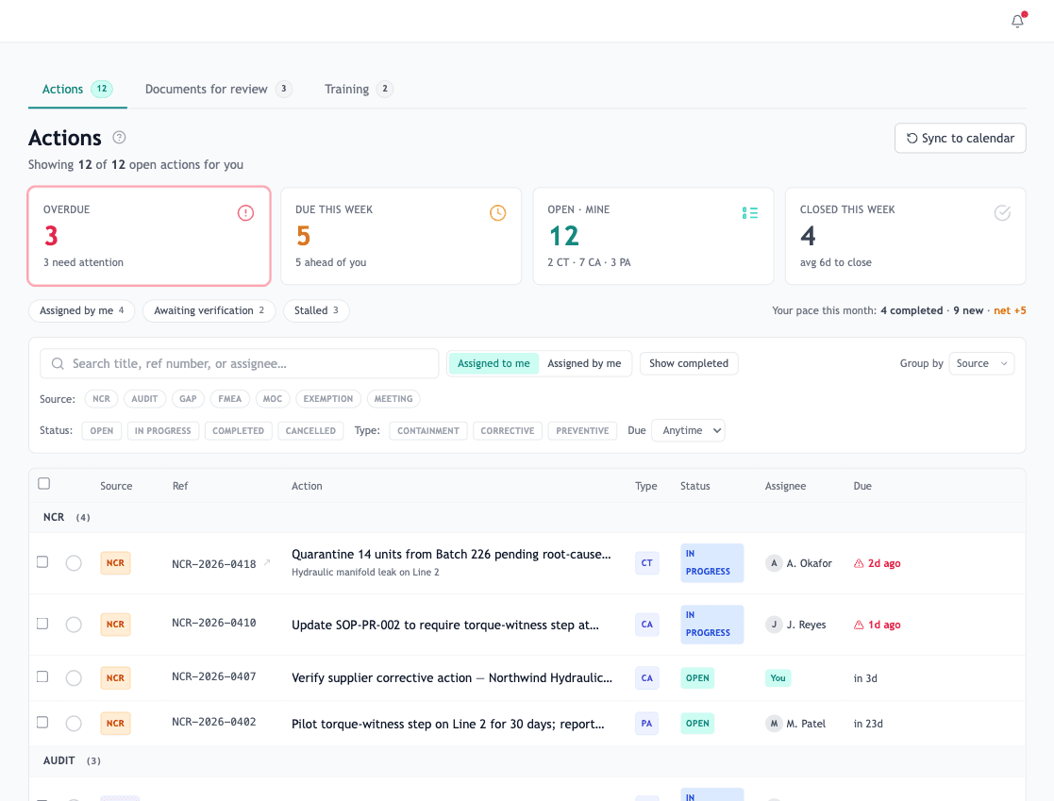This screenshot has width=1054, height=801.
Task: Click PA type badge on Pilot torque-witness row
Action: 646,724
